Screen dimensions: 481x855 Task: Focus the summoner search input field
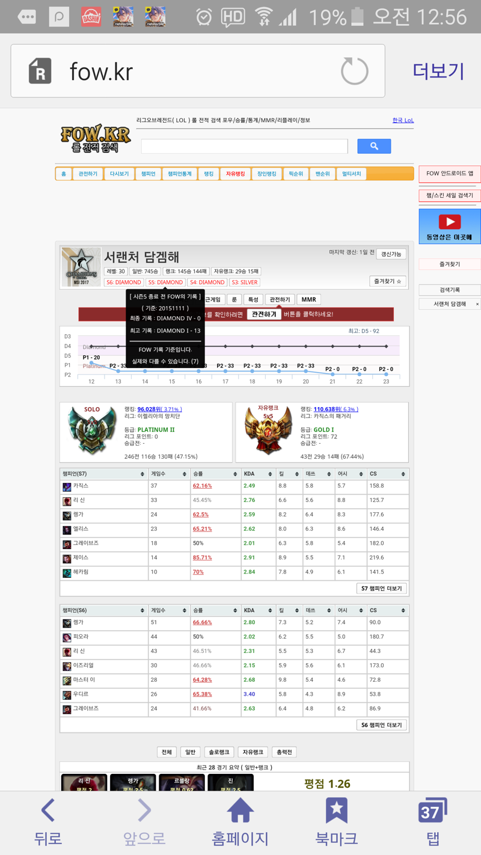(245, 146)
